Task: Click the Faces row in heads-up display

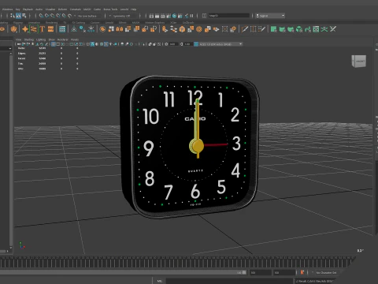Action: coord(48,58)
